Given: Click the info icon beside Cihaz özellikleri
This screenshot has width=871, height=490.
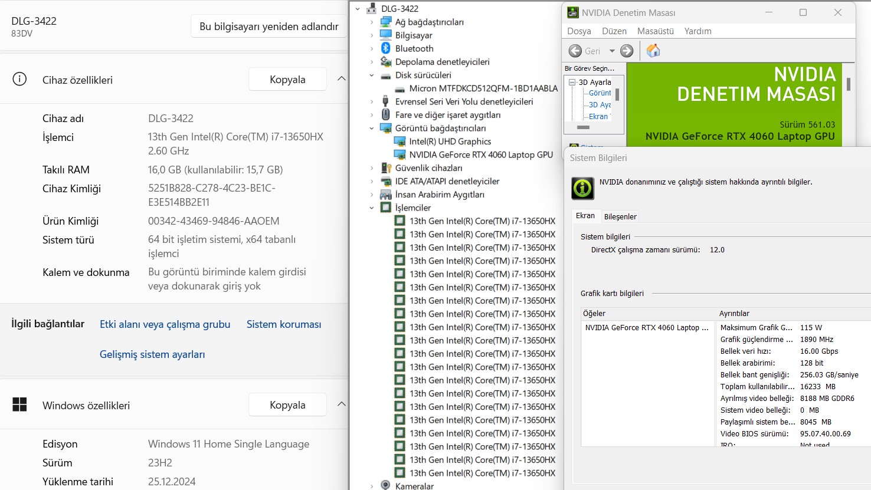Looking at the screenshot, I should (19, 79).
